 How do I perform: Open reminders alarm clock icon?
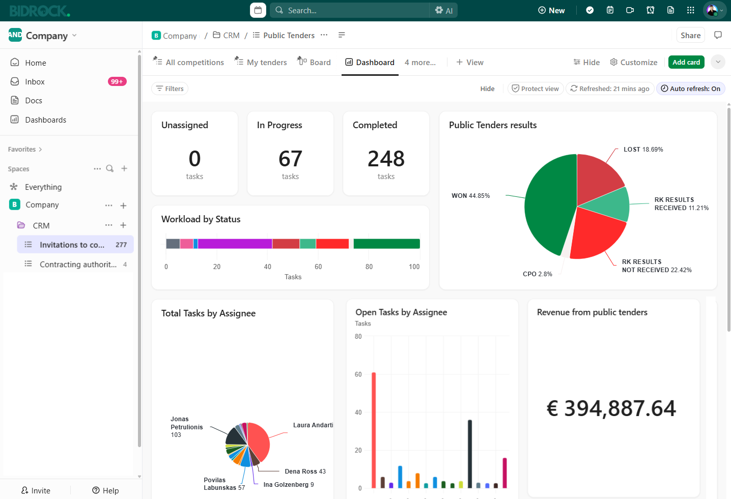tap(651, 10)
